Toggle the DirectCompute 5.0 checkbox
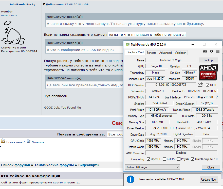 (x=193, y=159)
